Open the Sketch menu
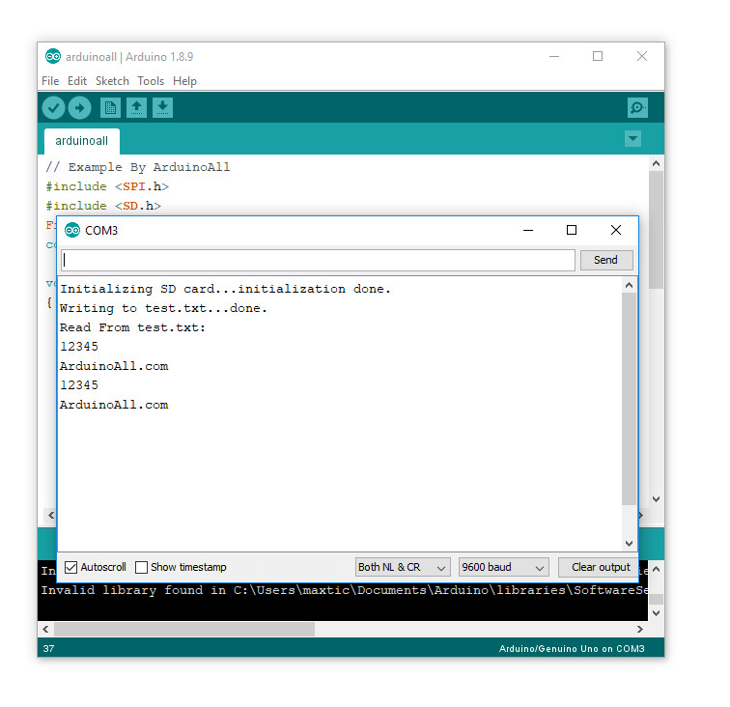730x707 pixels. coord(112,81)
